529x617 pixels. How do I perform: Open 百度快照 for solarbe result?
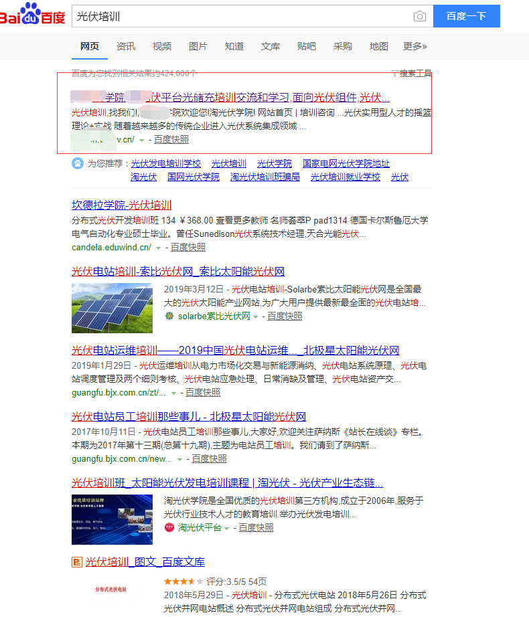click(x=285, y=317)
